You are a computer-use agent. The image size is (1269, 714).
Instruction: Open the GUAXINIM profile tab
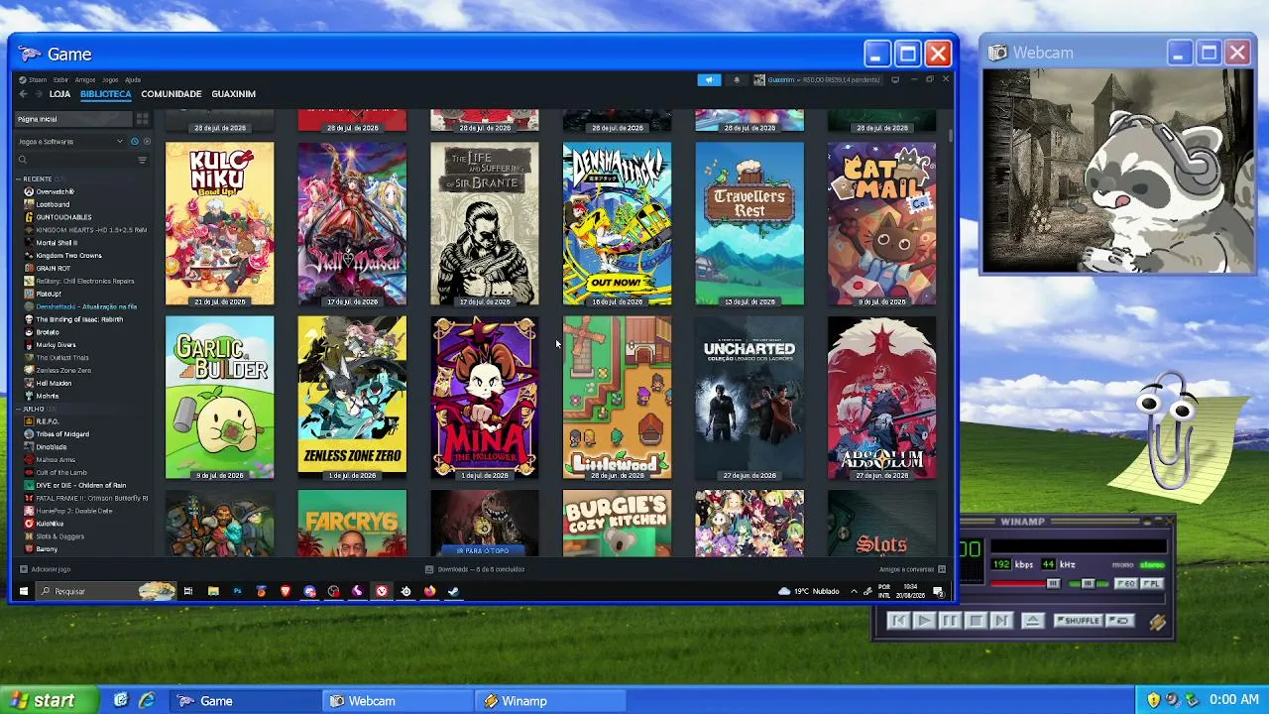[233, 94]
